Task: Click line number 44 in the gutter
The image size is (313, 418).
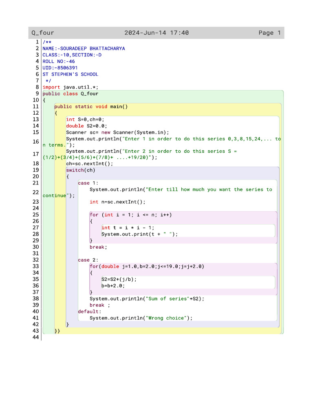Action: pyautogui.click(x=36, y=337)
